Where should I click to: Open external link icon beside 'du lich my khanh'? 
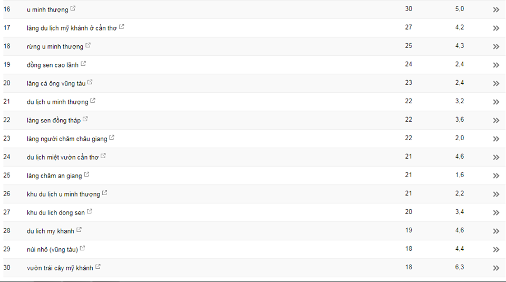(79, 230)
